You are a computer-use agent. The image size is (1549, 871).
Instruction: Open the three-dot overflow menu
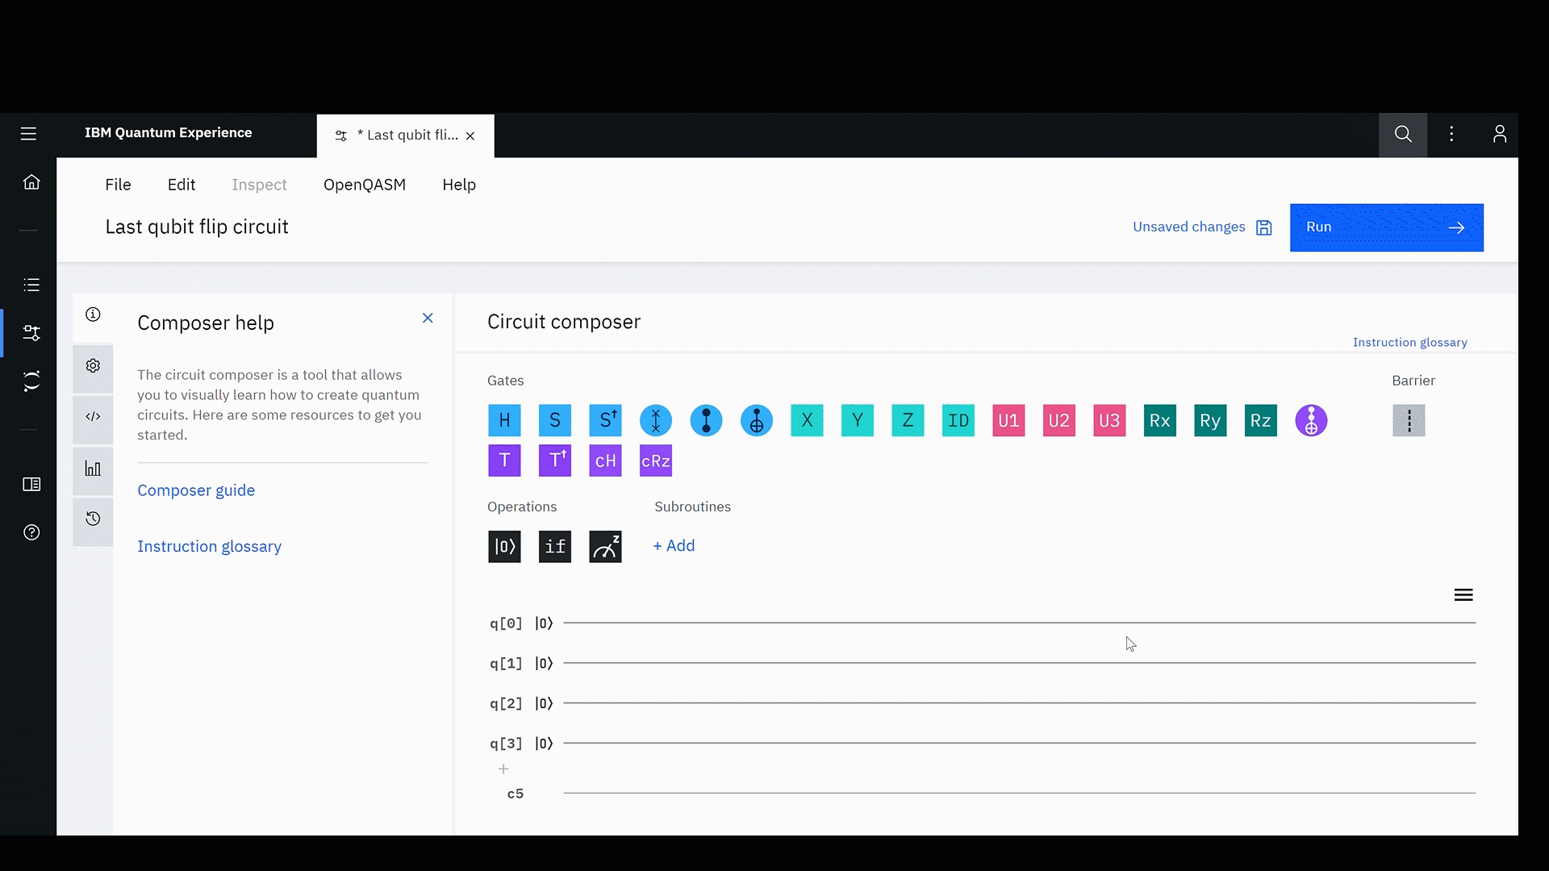coord(1451,134)
